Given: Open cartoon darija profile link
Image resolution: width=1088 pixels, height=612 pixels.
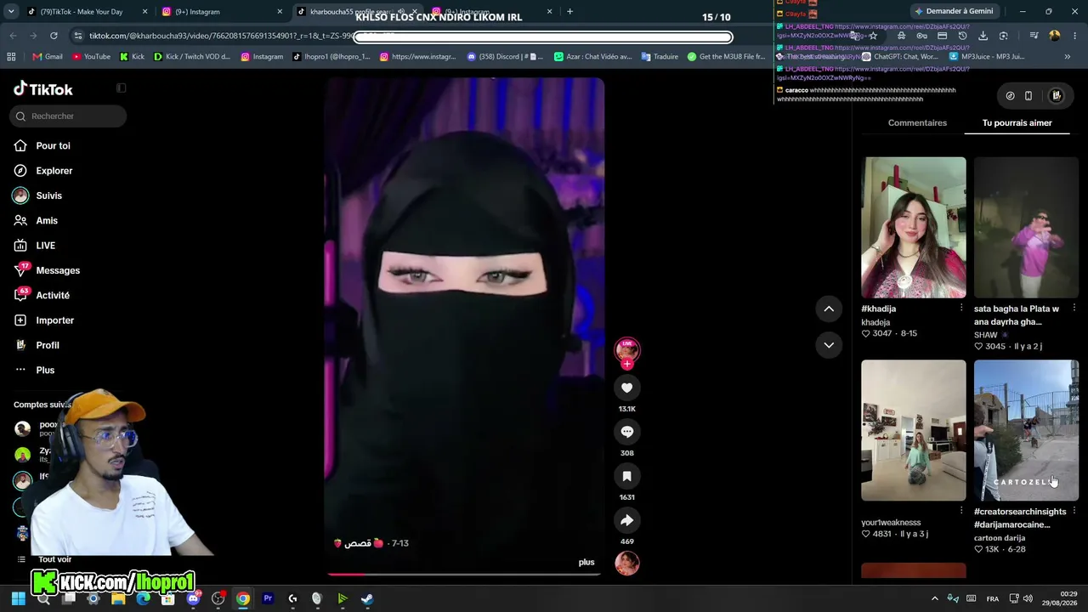Looking at the screenshot, I should pos(1000,538).
